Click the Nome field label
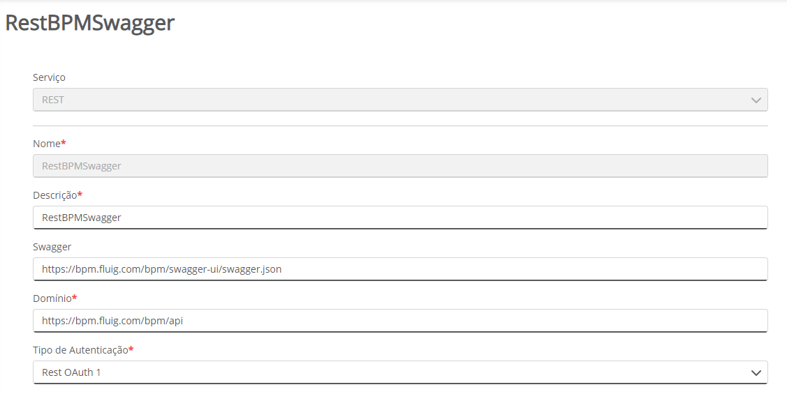Screen dimensions: 787x394 click(x=47, y=144)
